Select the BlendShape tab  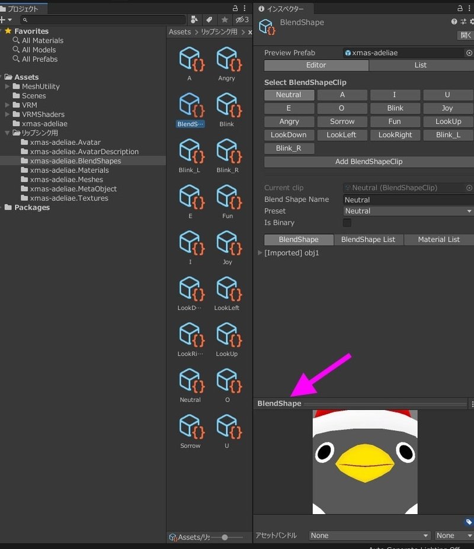point(299,240)
